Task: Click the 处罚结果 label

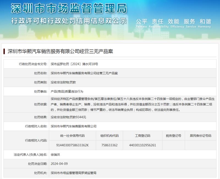Action: [40, 117]
